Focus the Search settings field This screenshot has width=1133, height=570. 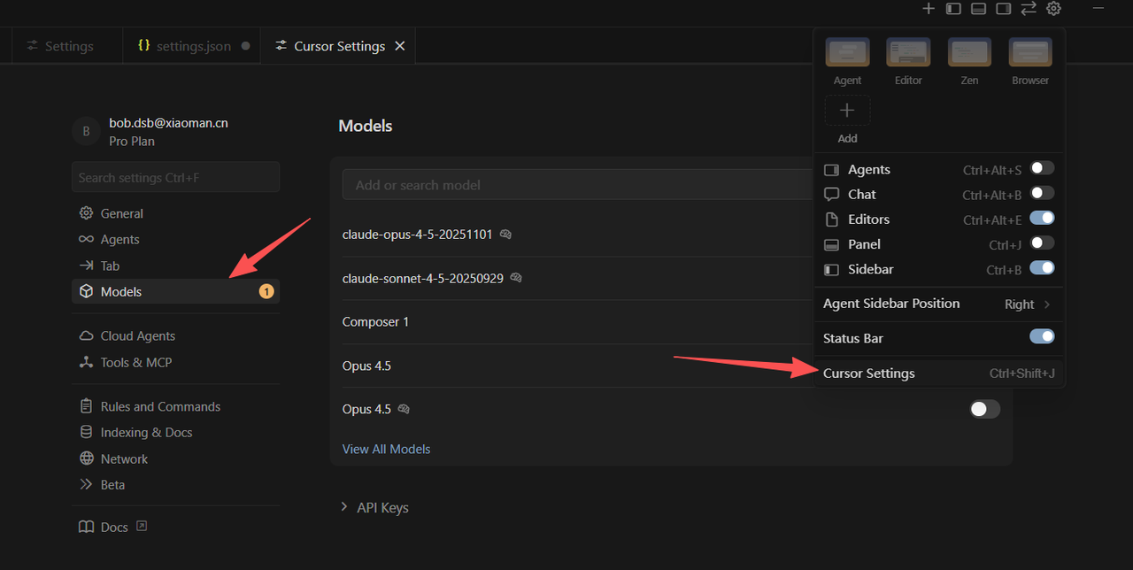pos(175,177)
